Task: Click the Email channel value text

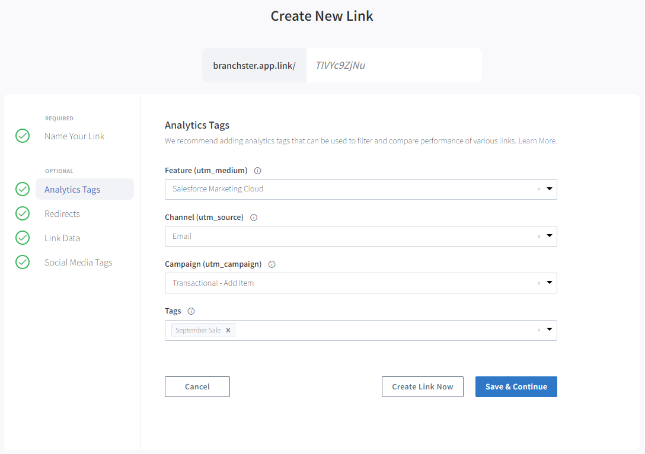Action: 182,236
